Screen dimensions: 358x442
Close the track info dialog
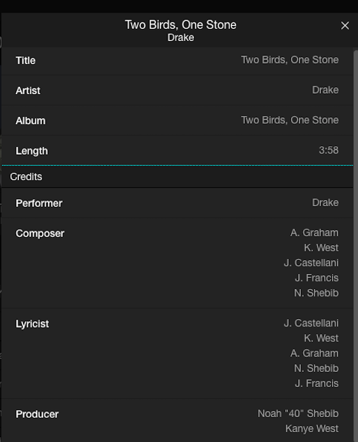tap(345, 25)
